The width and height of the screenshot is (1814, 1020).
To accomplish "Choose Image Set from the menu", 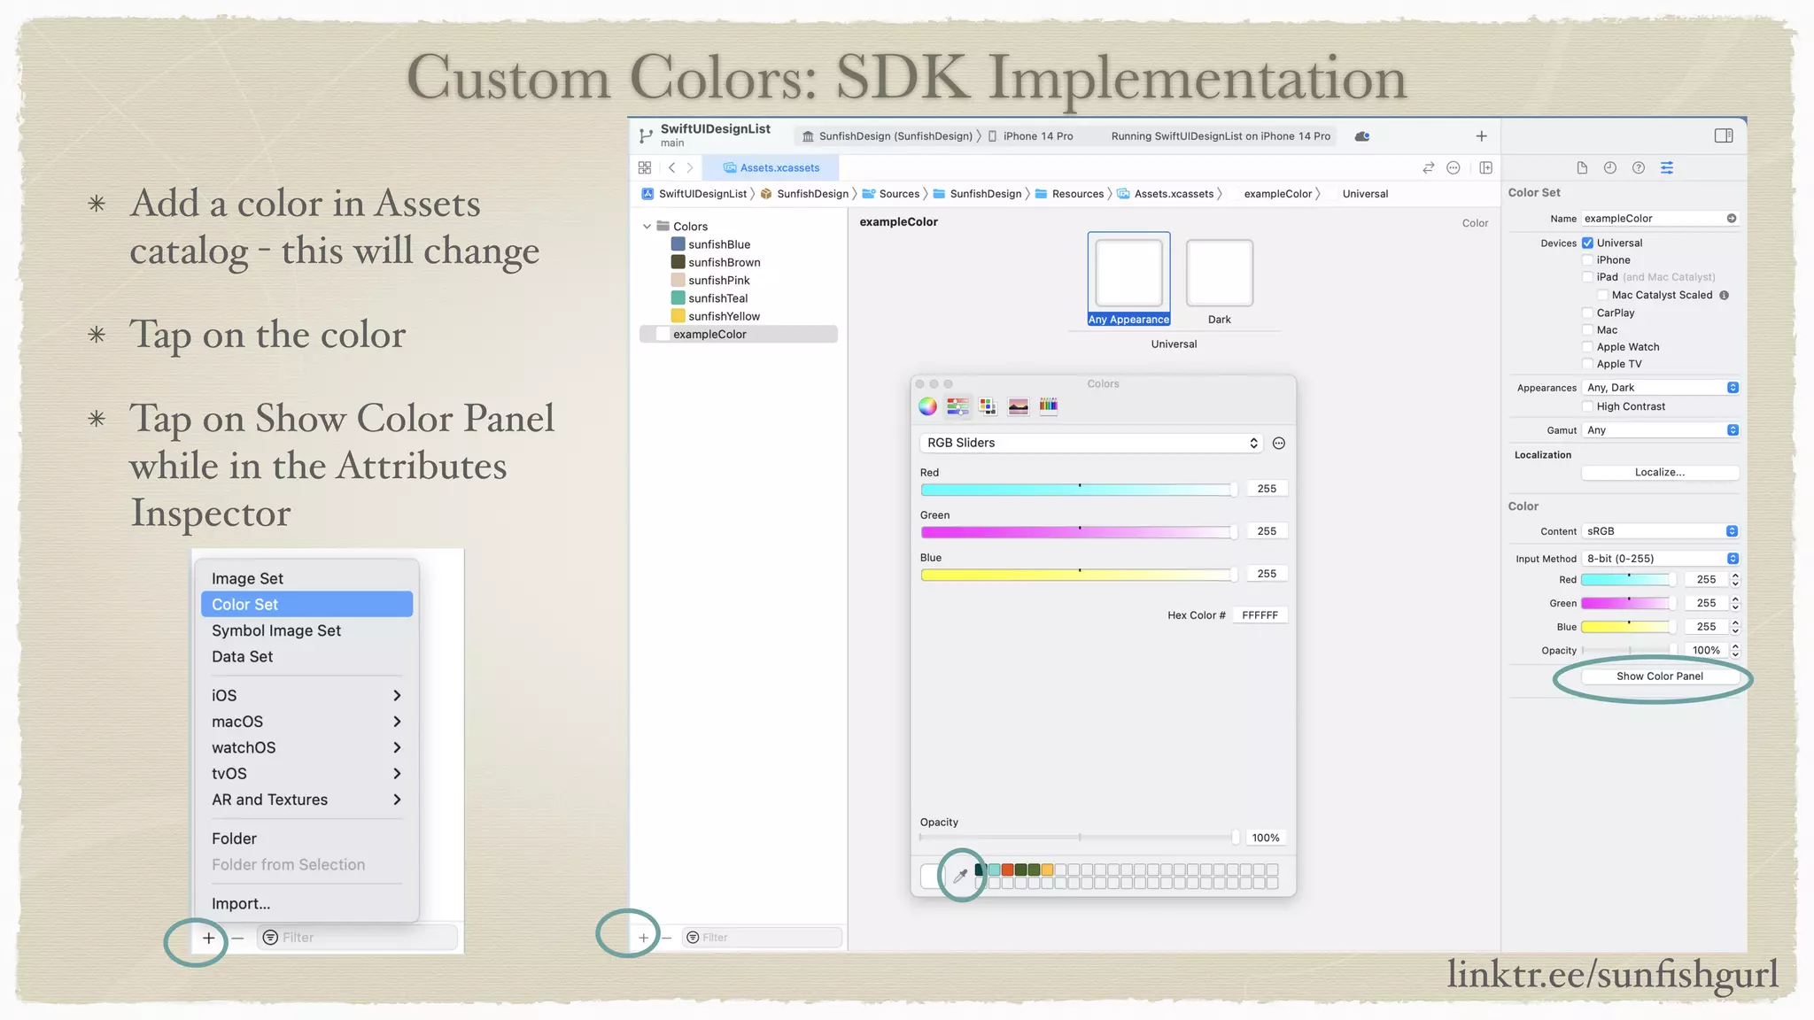I will tap(306, 578).
